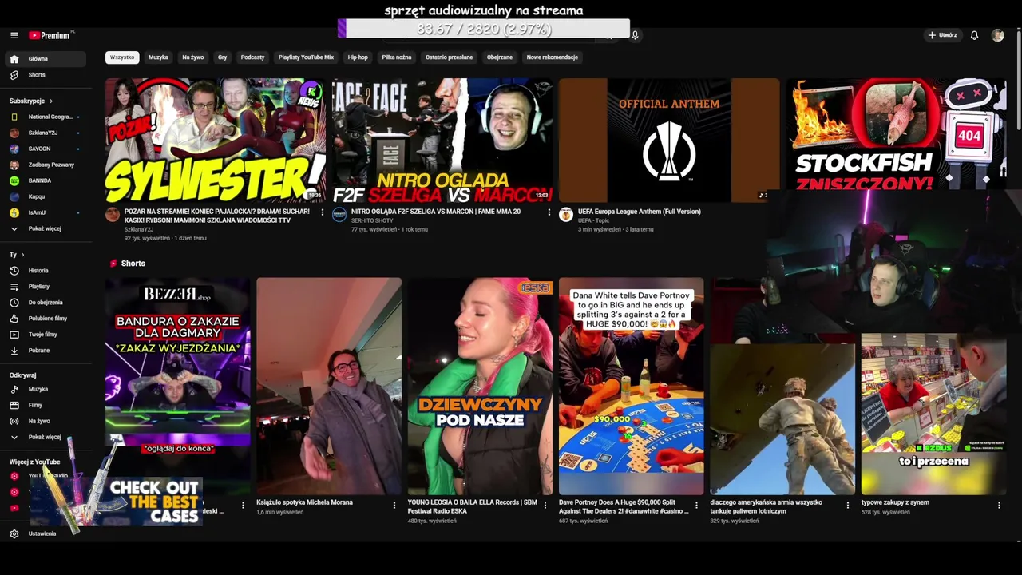1022x575 pixels.
Task: Click the Utwórz create button
Action: click(942, 35)
